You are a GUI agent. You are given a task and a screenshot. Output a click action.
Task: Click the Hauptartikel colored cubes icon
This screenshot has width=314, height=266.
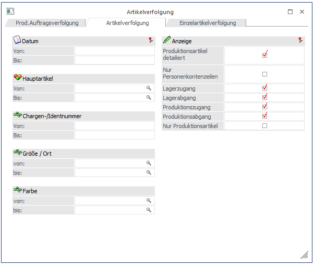(17, 78)
